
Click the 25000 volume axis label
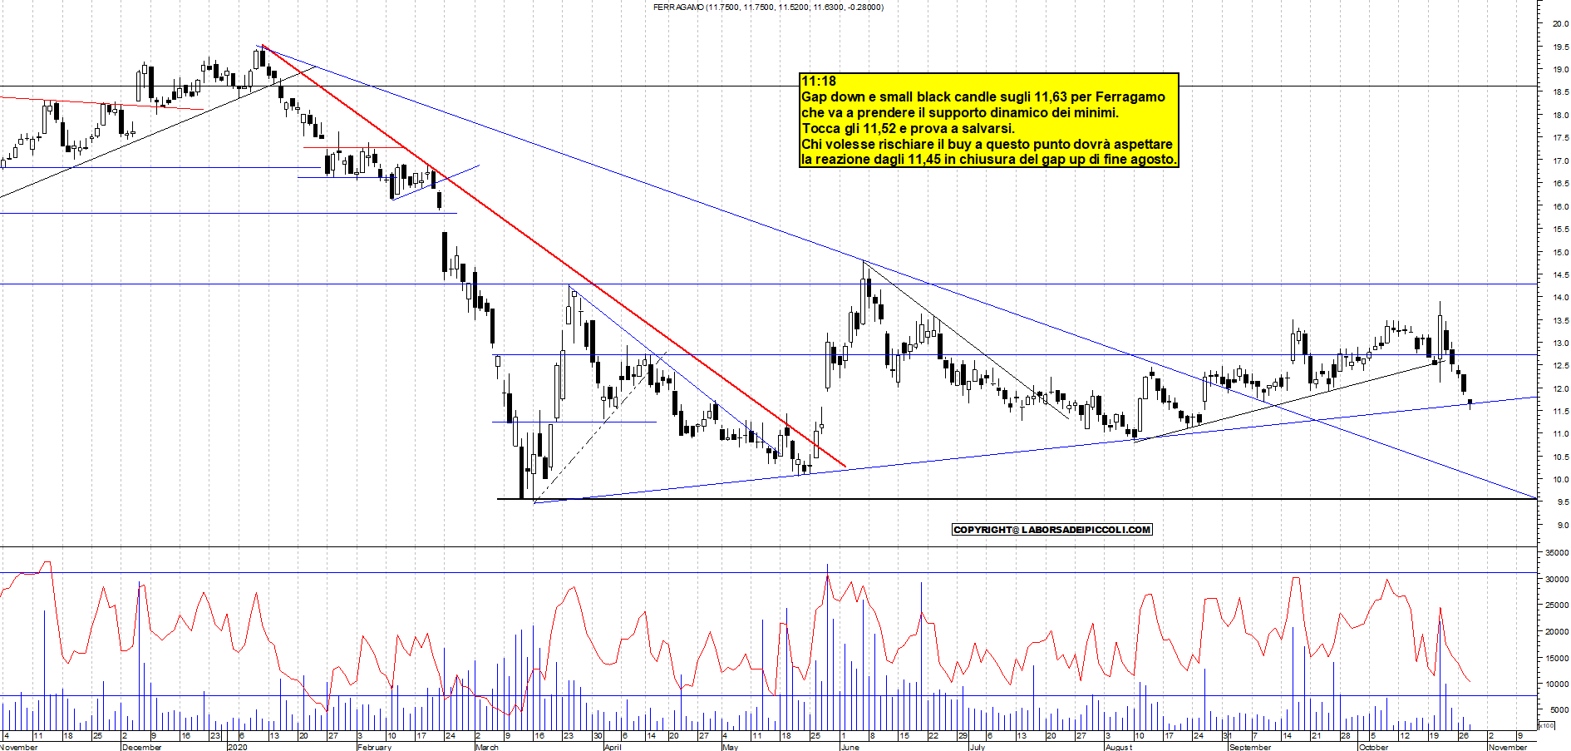[x=1557, y=605]
